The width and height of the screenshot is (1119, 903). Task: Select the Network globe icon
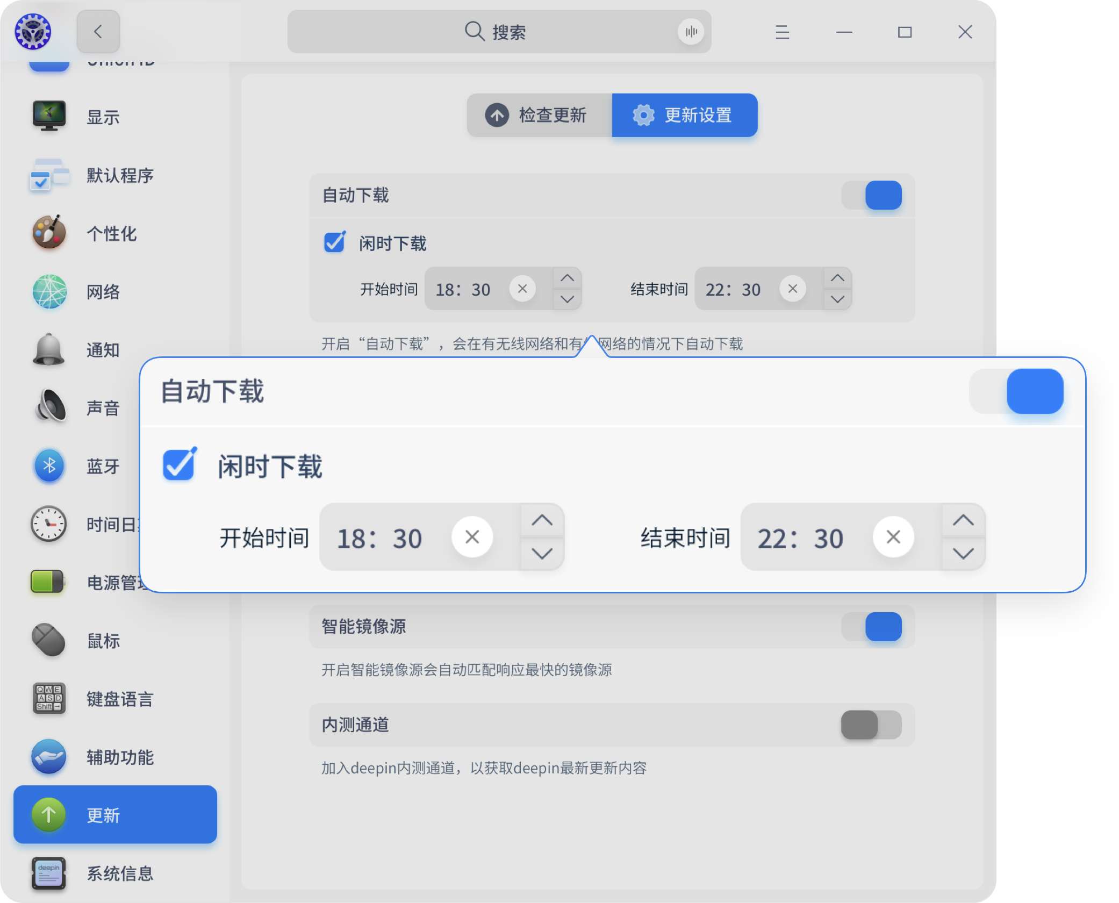(49, 291)
